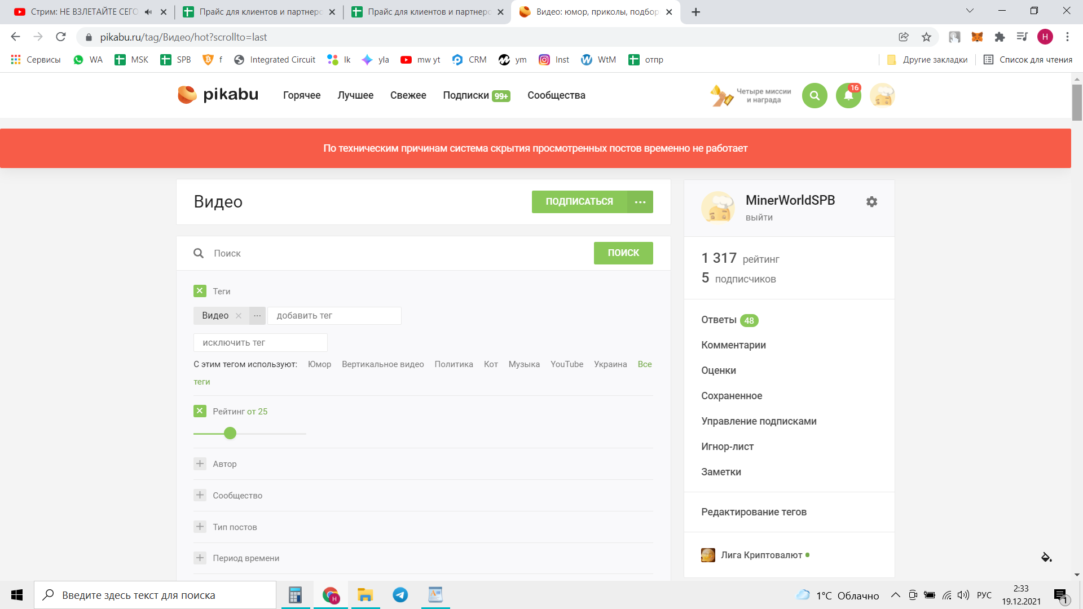Expand the Автор filter
The image size is (1083, 609).
pyautogui.click(x=200, y=464)
